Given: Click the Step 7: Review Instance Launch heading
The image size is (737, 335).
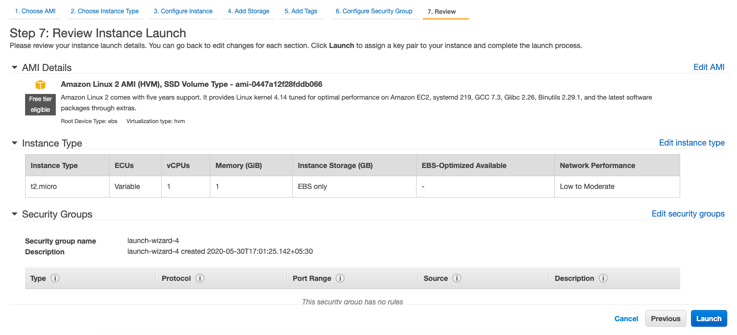Looking at the screenshot, I should 98,34.
